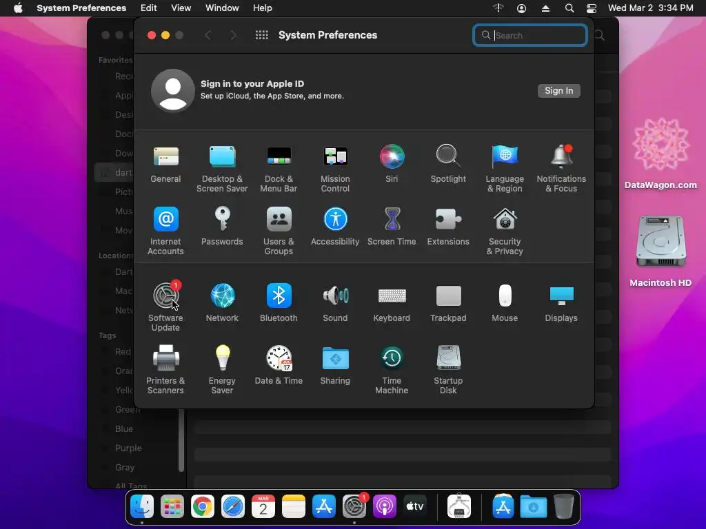Open Notifications & Focus pane
Screen dimensions: 706x529
(x=561, y=169)
